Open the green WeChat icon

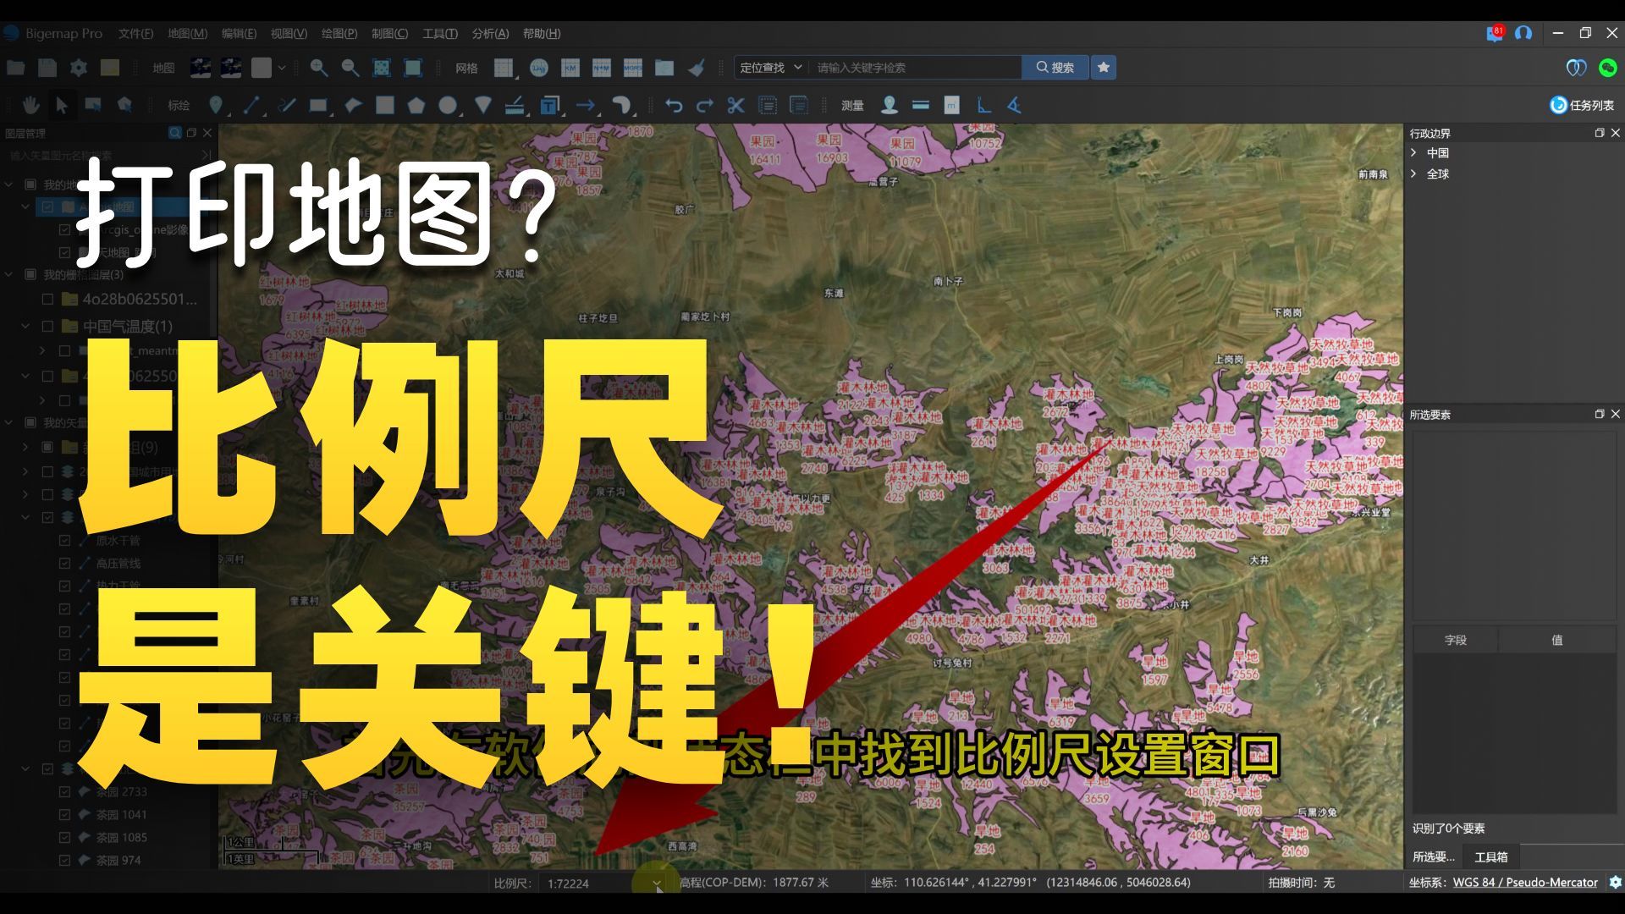[1607, 68]
